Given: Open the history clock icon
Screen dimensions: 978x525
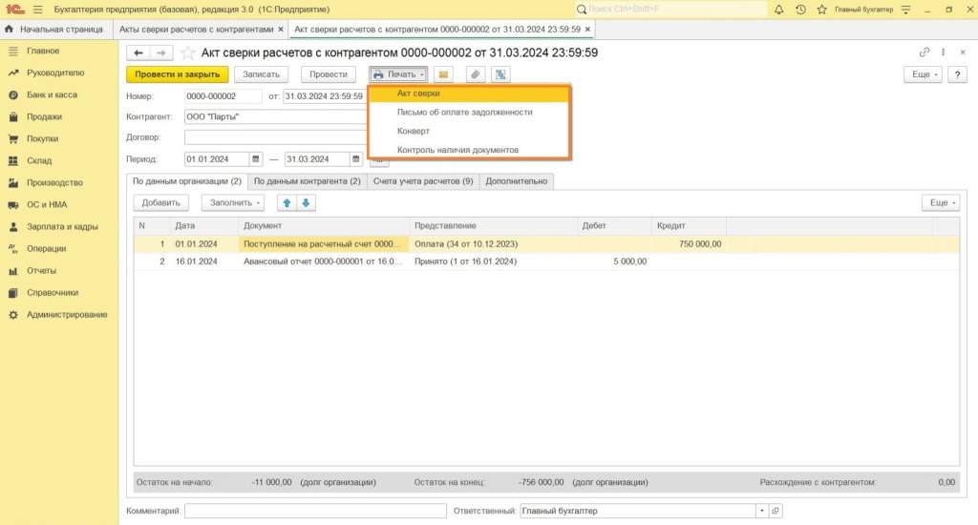Looking at the screenshot, I should click(x=801, y=10).
